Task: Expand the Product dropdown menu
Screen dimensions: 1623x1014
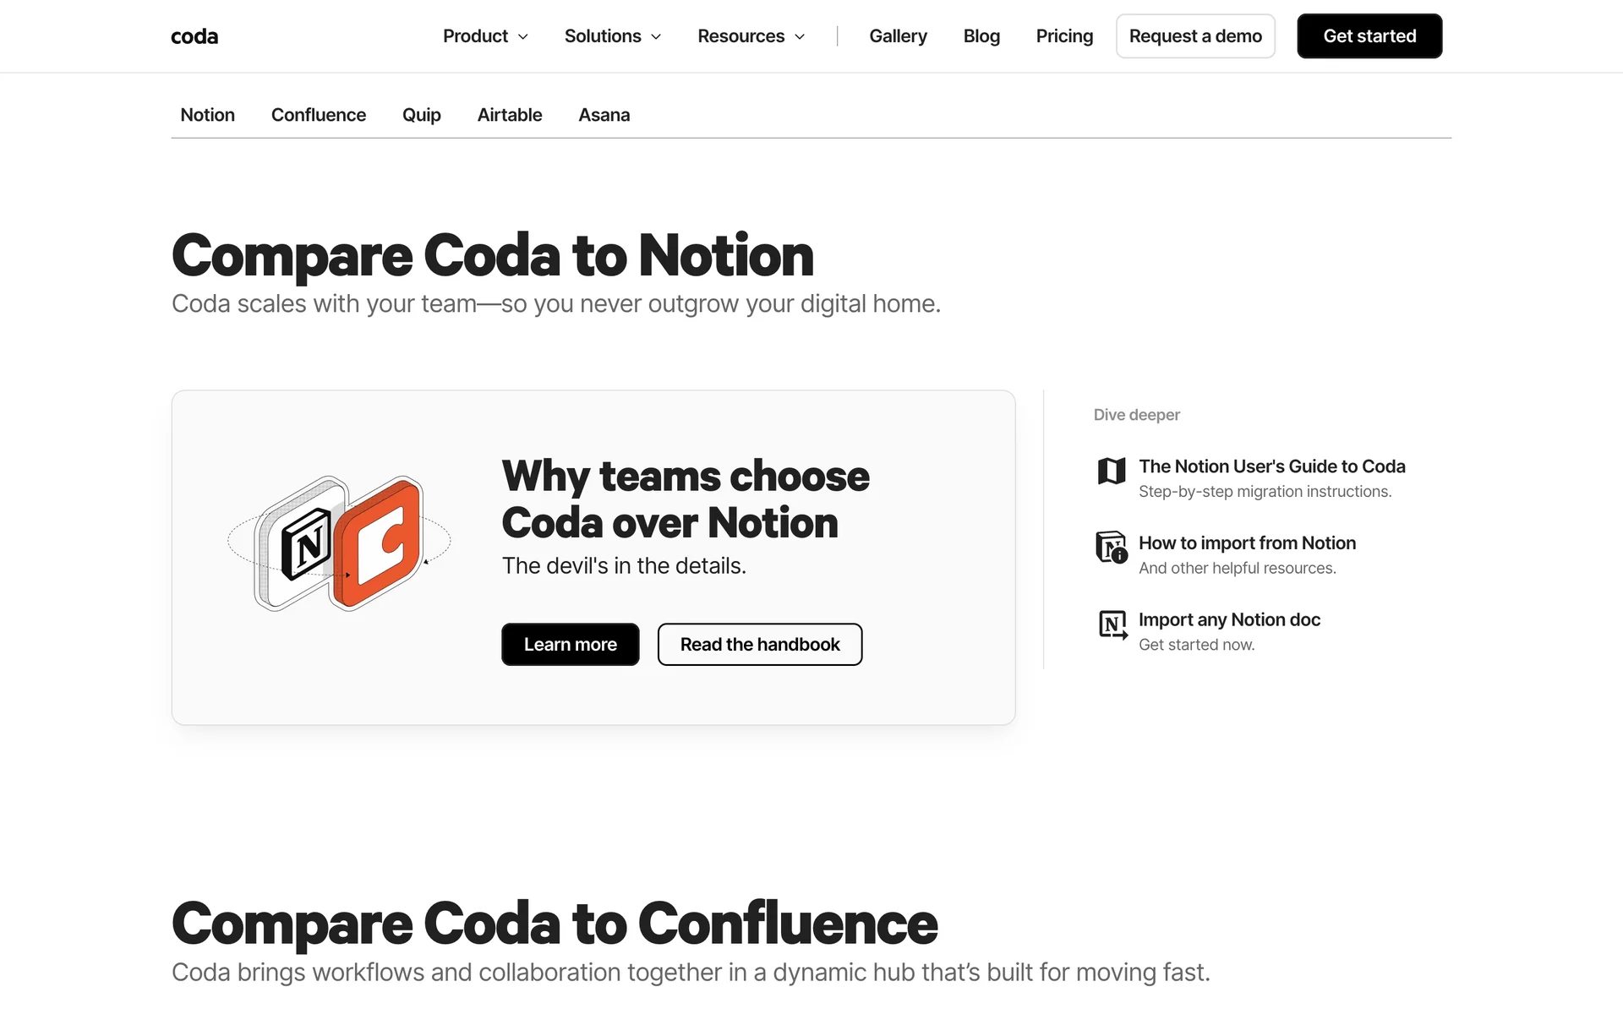Action: 485,36
